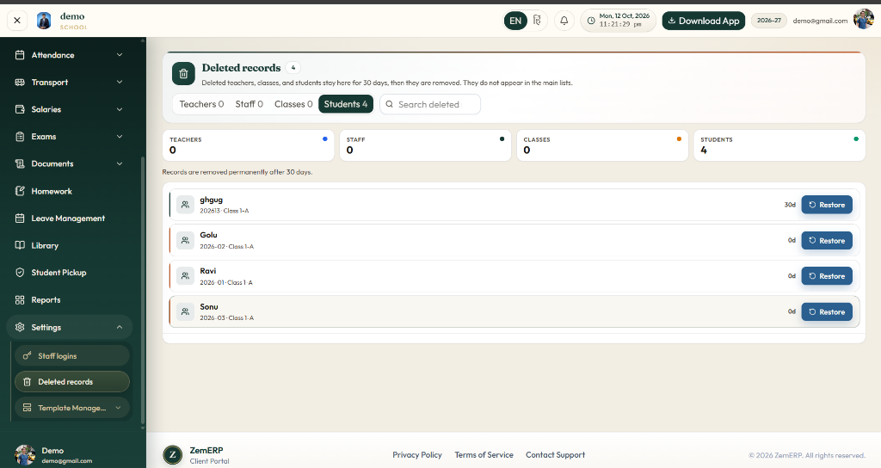The height and width of the screenshot is (468, 881).
Task: Restore the Sonu student record
Action: pyautogui.click(x=827, y=311)
